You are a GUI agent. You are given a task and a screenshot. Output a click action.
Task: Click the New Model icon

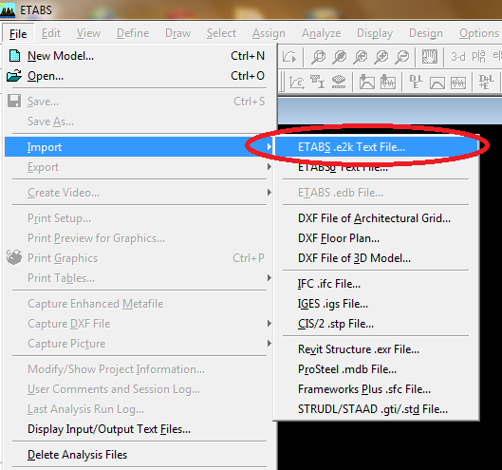point(14,56)
